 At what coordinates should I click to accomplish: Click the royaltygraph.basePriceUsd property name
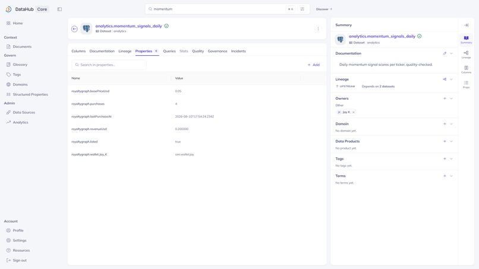click(x=90, y=91)
